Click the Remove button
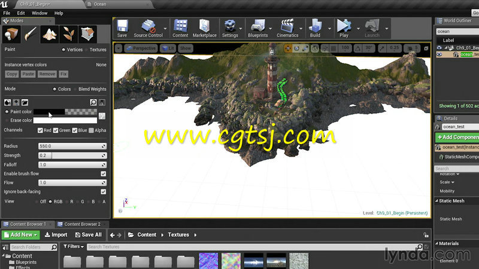 click(x=47, y=74)
